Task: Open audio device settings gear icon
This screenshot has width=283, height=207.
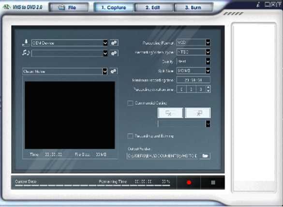Action: 114,53
